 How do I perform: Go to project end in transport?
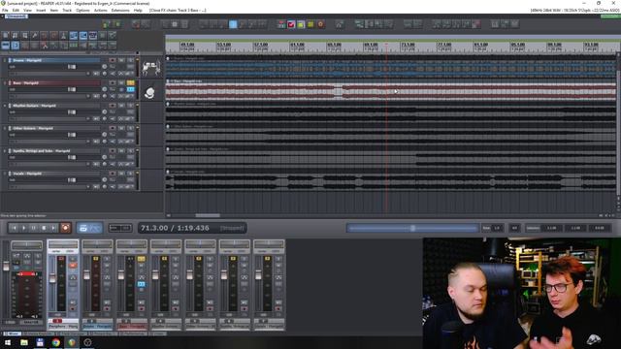53,228
